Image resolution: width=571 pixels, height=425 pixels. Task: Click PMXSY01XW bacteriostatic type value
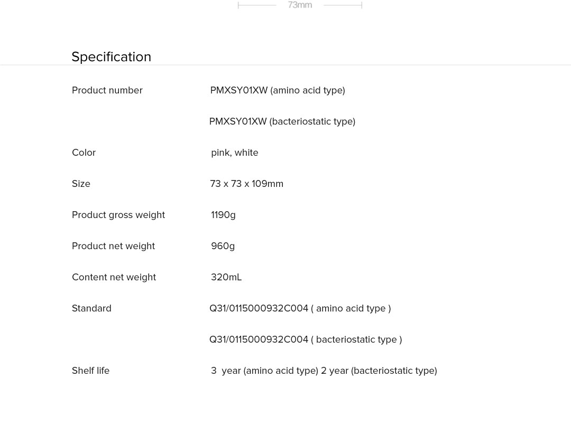coord(282,121)
